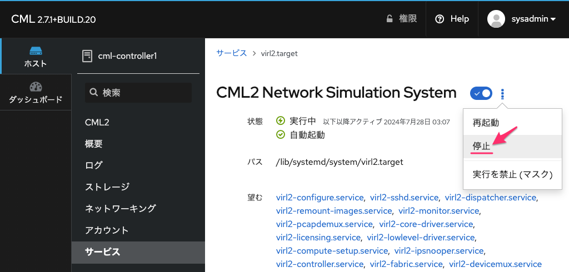Open the virl2-compute-setup.service link
This screenshot has width=569, height=272.
(332, 251)
